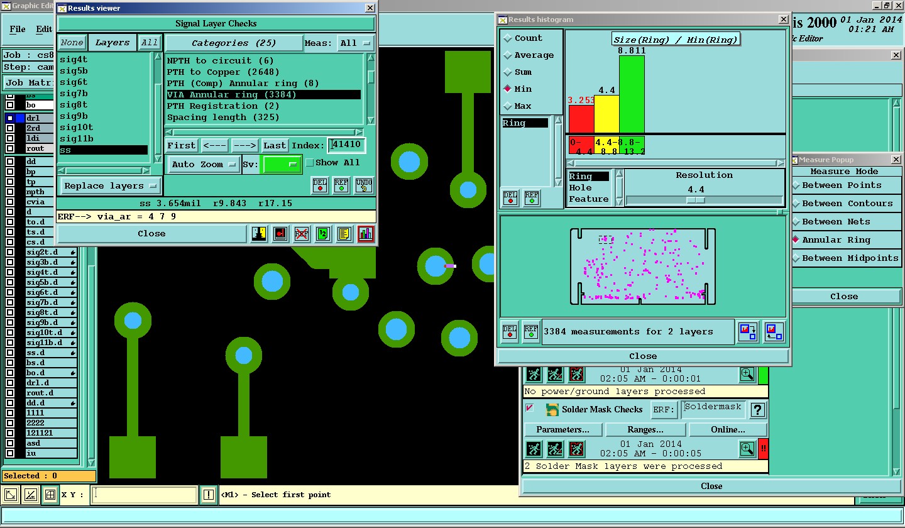Click the red measure icon in Results viewer
Image resolution: width=905 pixels, height=528 pixels.
(281, 234)
